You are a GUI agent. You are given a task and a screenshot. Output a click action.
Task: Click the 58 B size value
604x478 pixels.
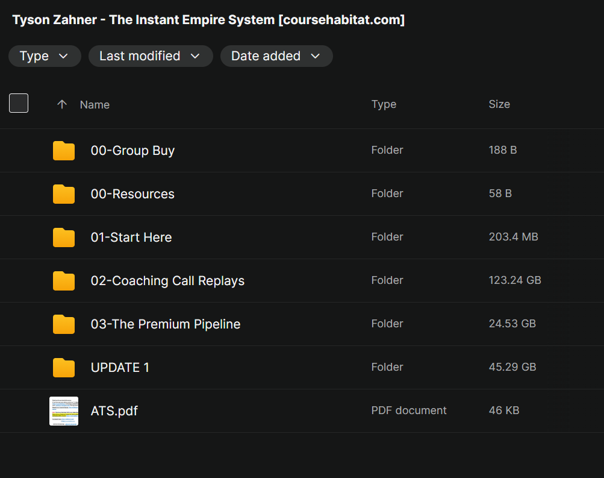pos(500,193)
